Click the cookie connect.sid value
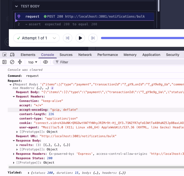The width and height of the screenshot is (184, 176). tap(109, 123)
